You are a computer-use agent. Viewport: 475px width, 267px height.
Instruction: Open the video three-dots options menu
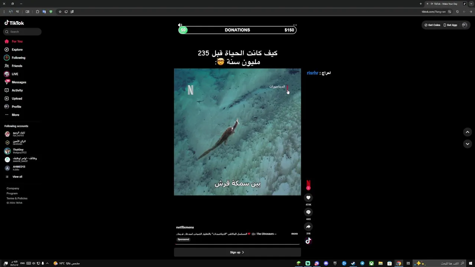[x=295, y=25]
